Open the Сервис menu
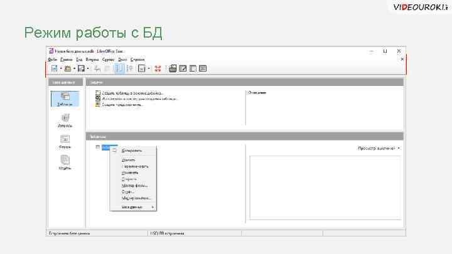This screenshot has height=254, width=452. [x=108, y=60]
